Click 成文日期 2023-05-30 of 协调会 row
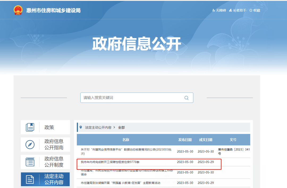Viewport: 287px width, 188px height. [206, 172]
